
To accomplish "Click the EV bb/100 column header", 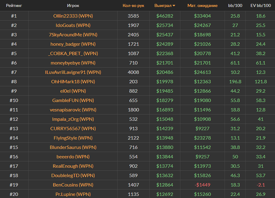I will point(260,6).
